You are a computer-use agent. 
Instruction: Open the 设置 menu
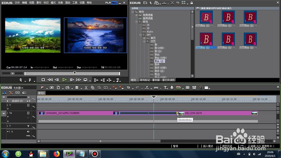pyautogui.click(x=82, y=3)
